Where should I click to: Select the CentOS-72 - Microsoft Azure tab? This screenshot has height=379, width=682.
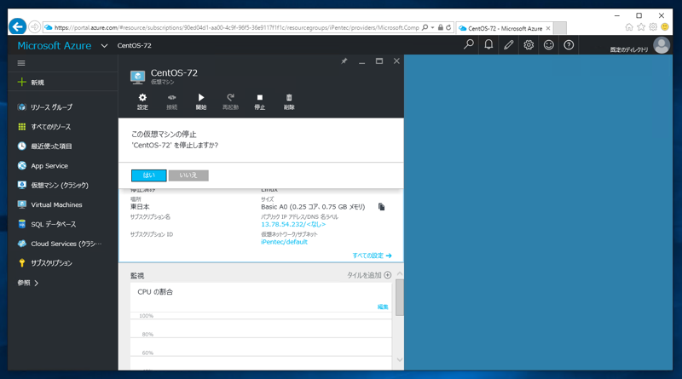point(505,28)
